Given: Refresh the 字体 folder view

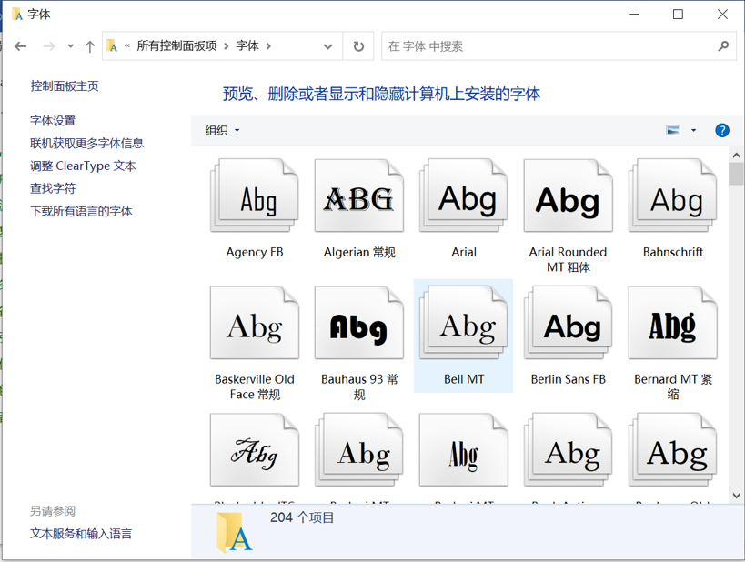Looking at the screenshot, I should click(358, 46).
